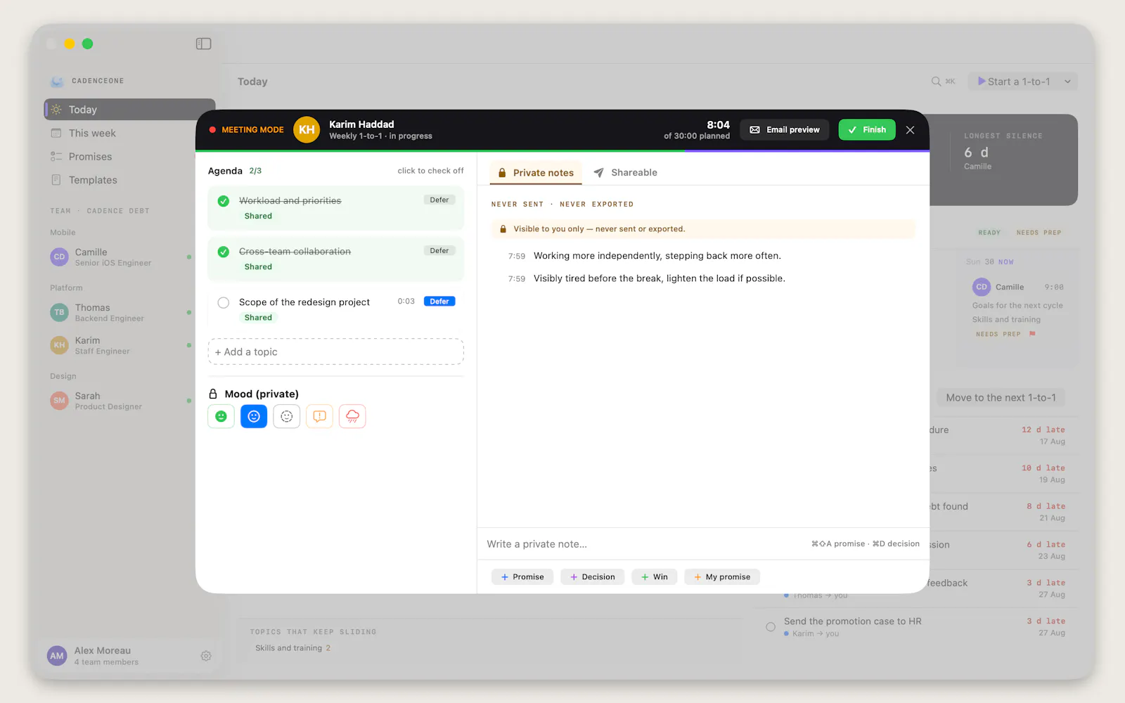Click the yellow minimize window dot
This screenshot has width=1125, height=703.
(69, 44)
